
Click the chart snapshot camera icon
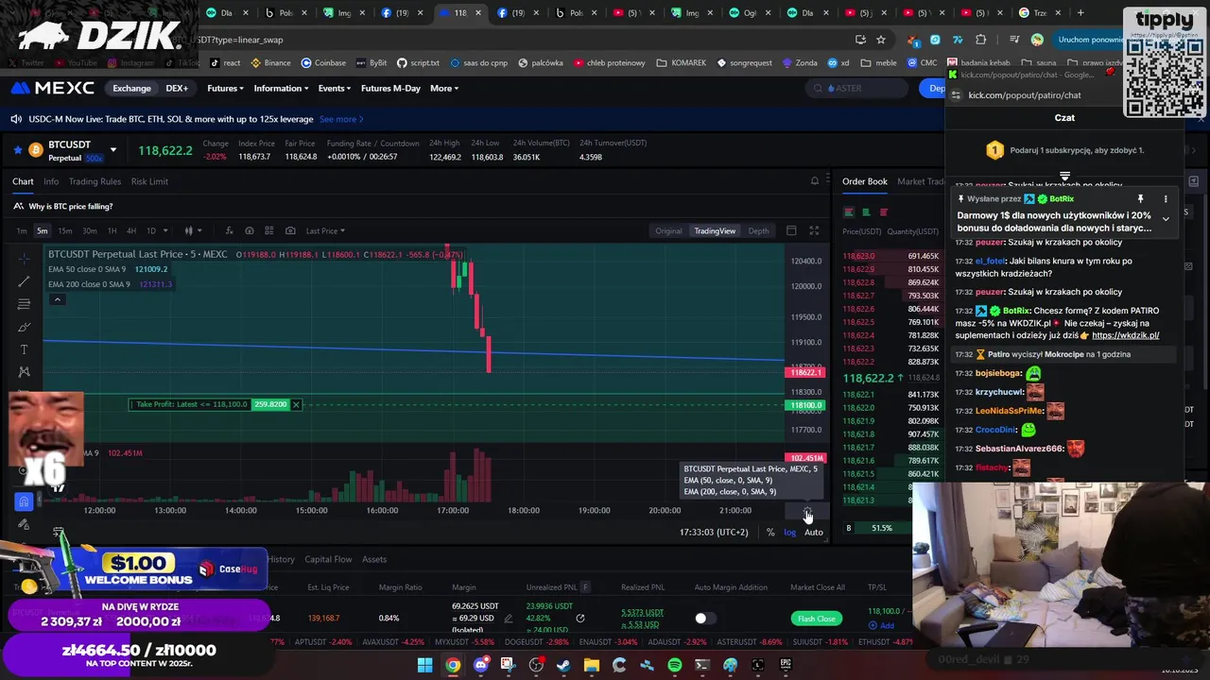coord(290,230)
